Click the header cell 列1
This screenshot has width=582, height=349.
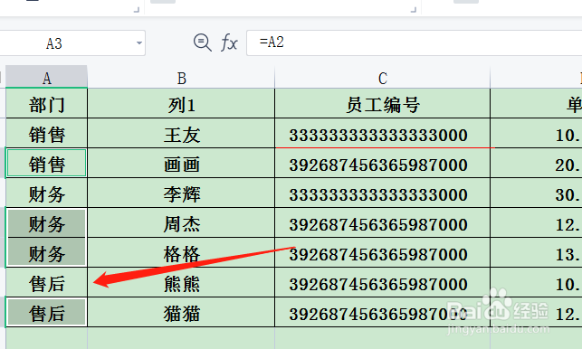click(x=181, y=104)
